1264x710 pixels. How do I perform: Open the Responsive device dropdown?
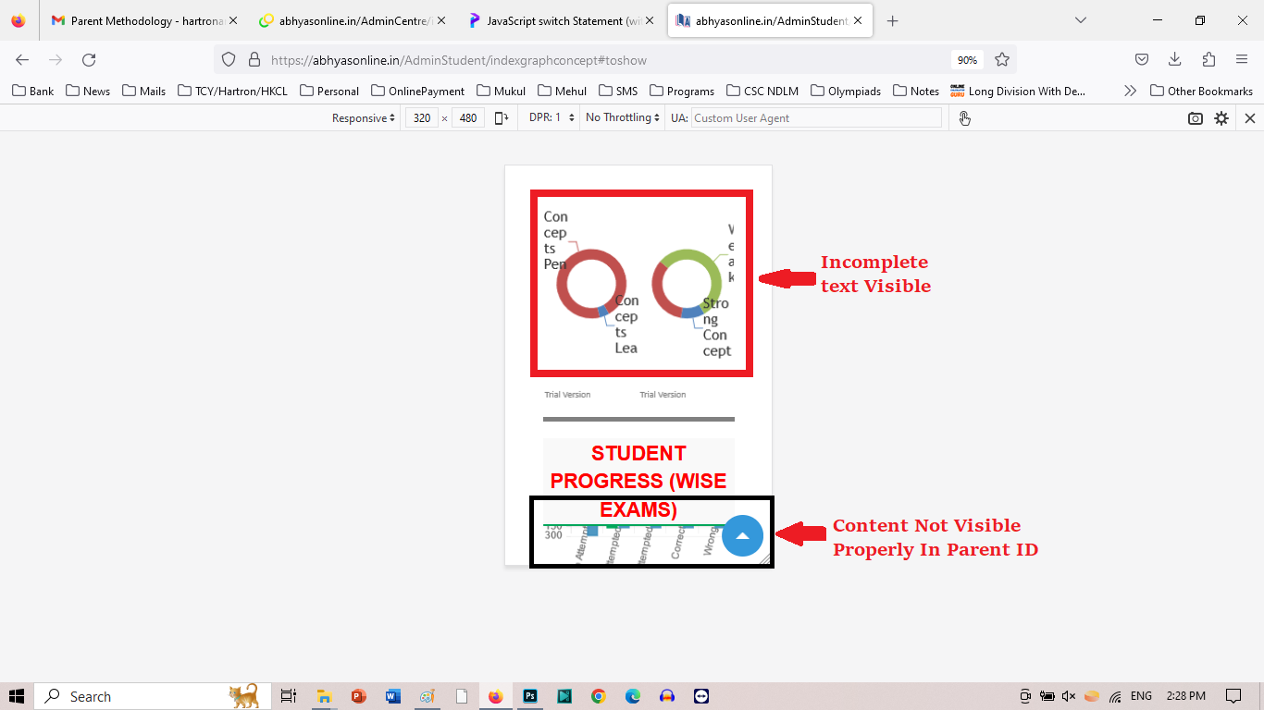click(364, 118)
